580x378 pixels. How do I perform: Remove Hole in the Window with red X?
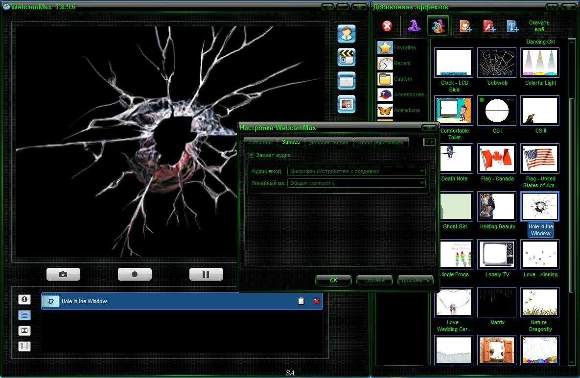[317, 301]
